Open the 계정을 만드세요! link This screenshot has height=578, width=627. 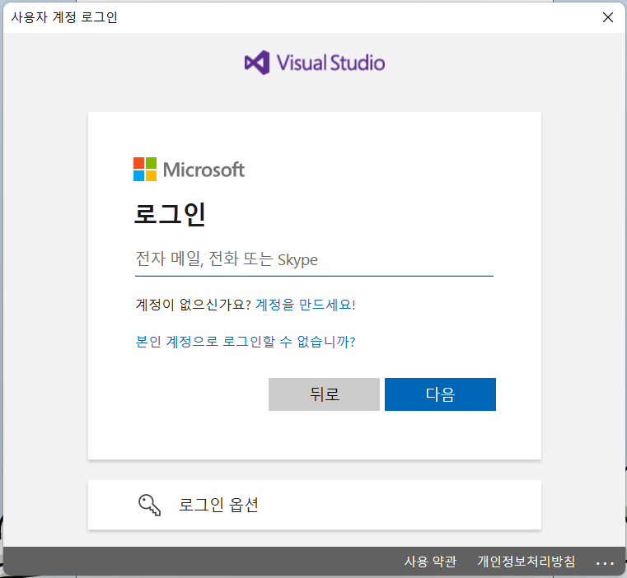(x=305, y=305)
